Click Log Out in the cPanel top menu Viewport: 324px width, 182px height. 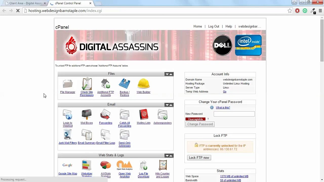click(214, 26)
